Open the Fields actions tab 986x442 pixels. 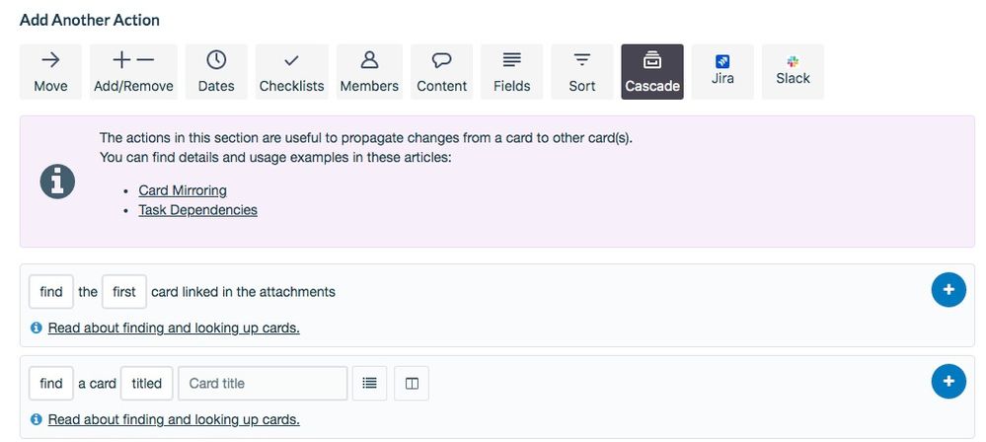(x=512, y=72)
